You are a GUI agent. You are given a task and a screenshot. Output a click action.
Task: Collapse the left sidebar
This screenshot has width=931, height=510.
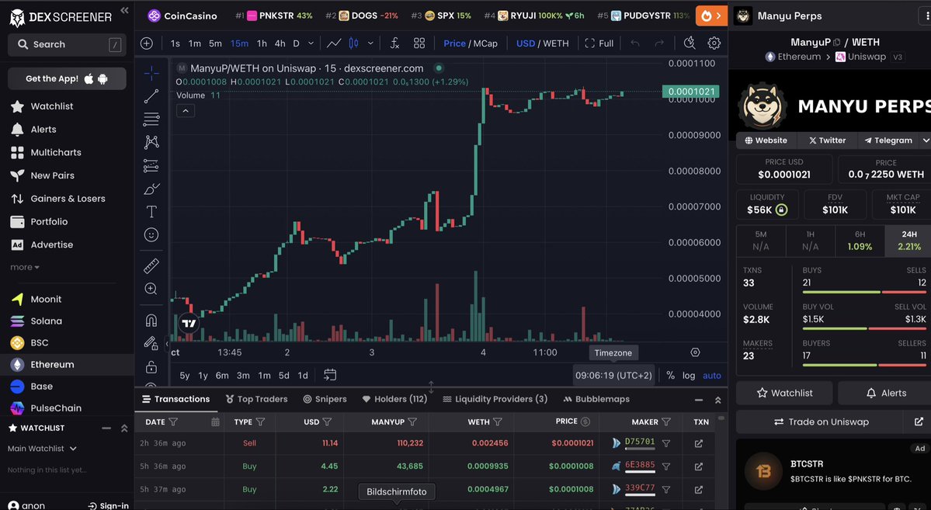[124, 10]
